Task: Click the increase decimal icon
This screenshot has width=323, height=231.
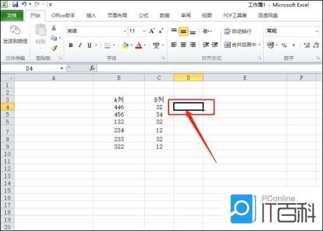Action: click(x=307, y=45)
